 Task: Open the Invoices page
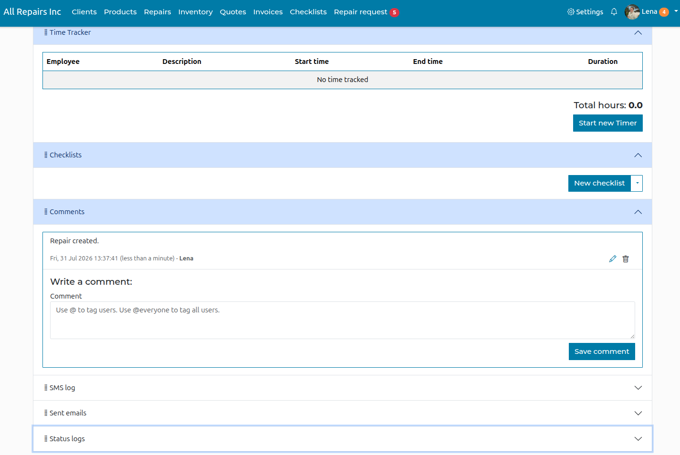[x=268, y=12]
